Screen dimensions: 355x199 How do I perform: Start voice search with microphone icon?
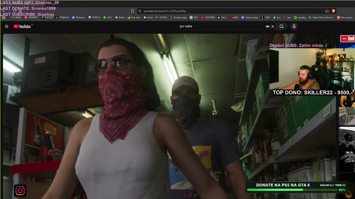pyautogui.click(x=294, y=26)
